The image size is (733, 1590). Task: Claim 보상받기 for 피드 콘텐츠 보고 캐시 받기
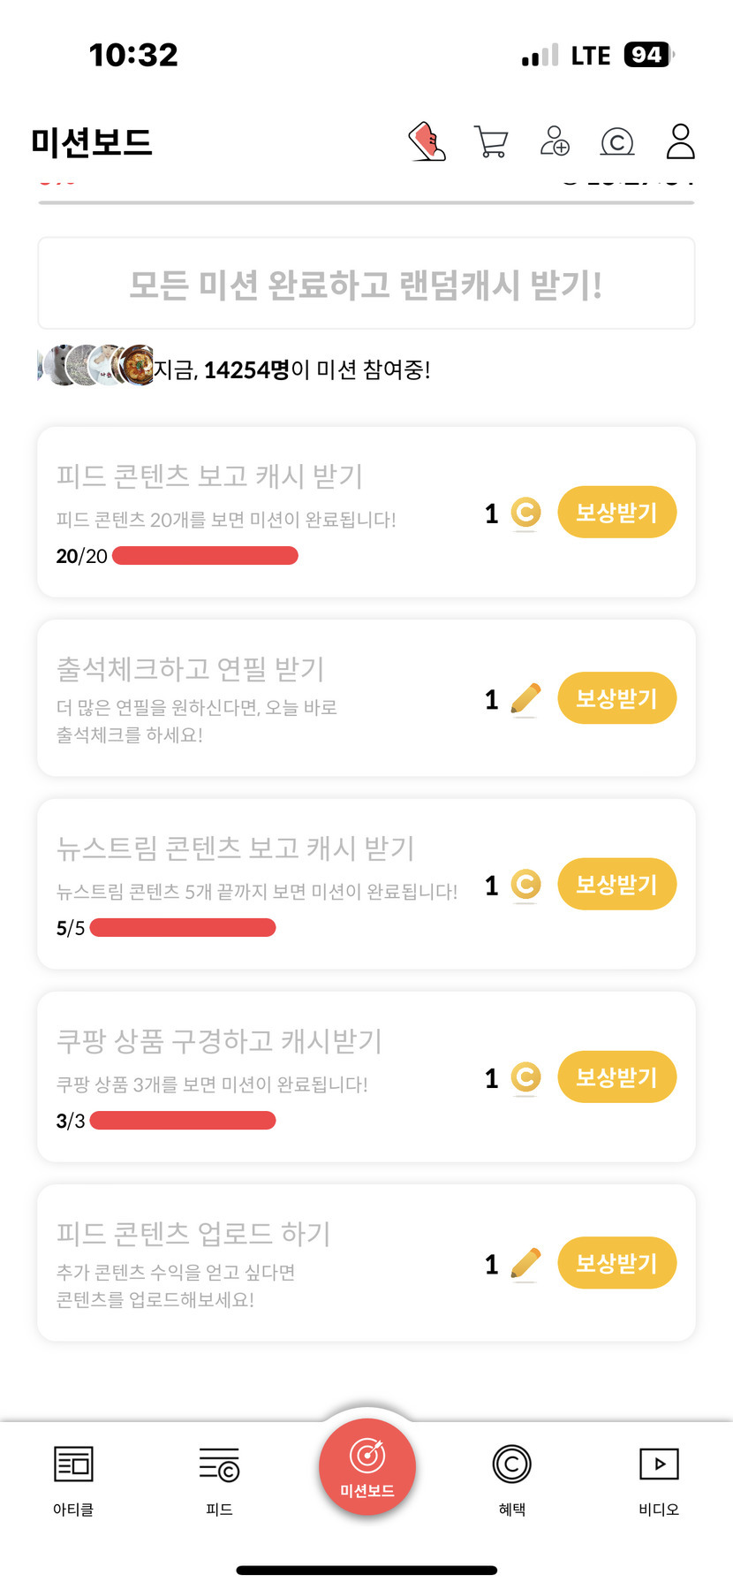(x=616, y=513)
